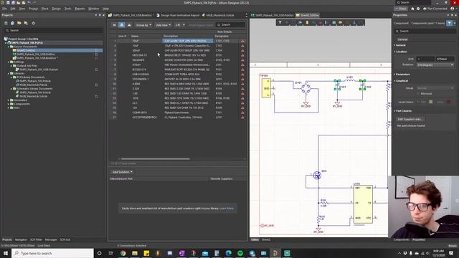
Task: Click the Properties panel search field
Action: (x=425, y=31)
